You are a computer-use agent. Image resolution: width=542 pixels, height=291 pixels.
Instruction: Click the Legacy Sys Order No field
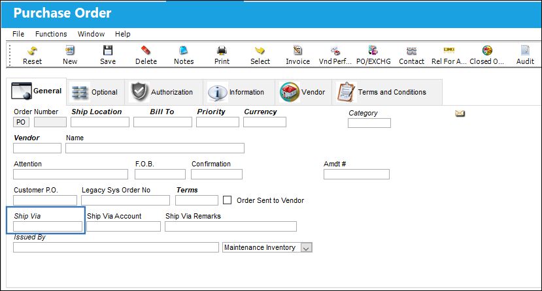click(126, 200)
